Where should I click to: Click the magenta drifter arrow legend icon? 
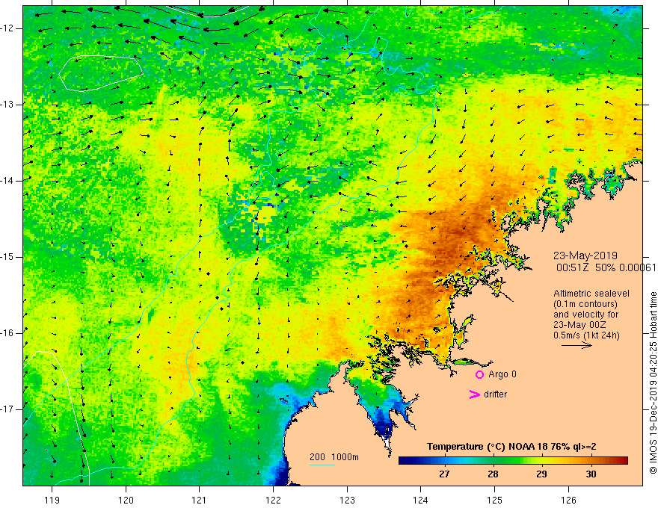tap(475, 394)
